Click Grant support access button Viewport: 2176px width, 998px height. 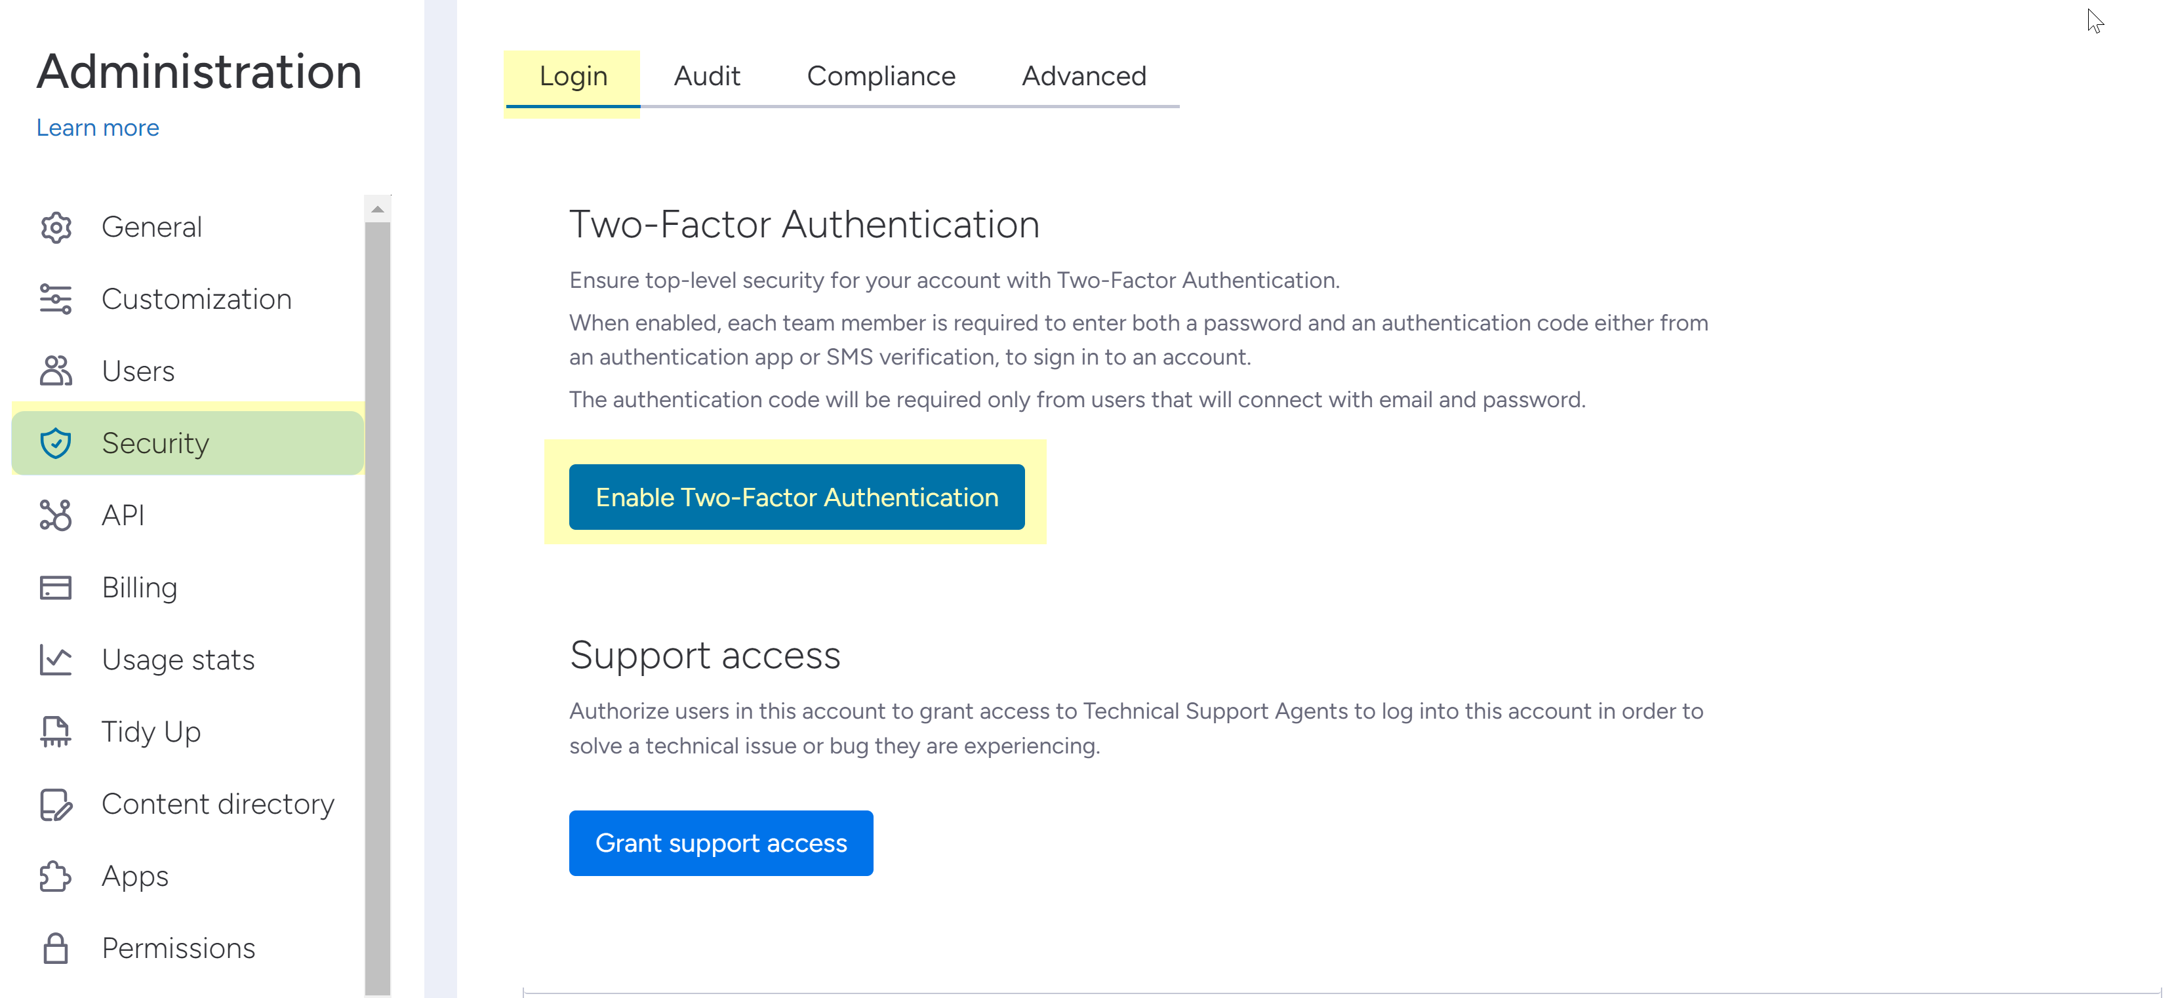click(721, 843)
